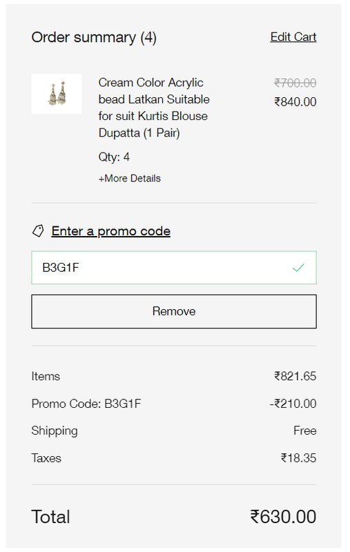Click the Total label
350x552 pixels.
tap(50, 517)
